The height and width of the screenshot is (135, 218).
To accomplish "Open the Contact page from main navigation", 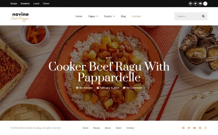I will tap(137, 16).
